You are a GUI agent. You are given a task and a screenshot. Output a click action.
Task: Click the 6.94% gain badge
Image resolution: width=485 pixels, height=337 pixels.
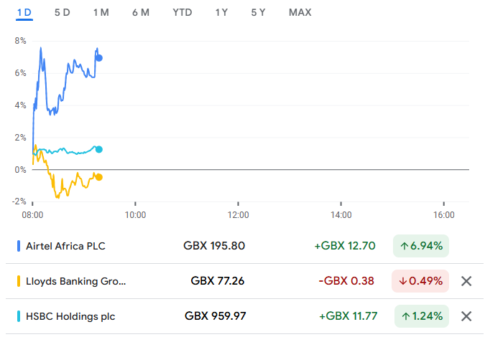420,246
